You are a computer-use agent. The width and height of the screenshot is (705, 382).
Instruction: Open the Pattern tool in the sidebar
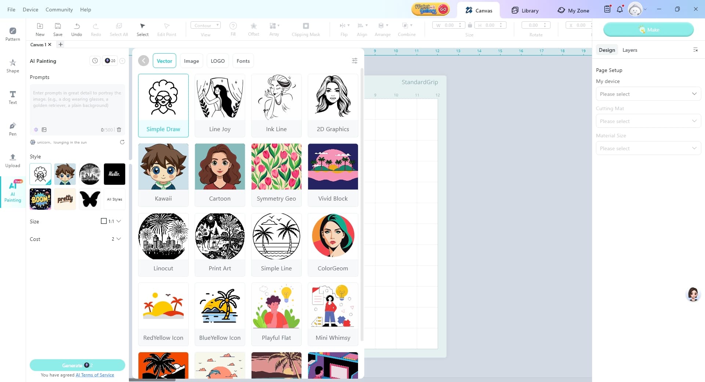[x=12, y=34]
